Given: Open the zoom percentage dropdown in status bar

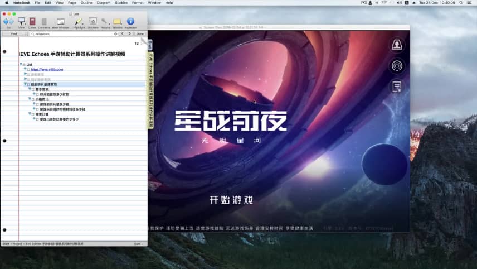Looking at the screenshot, I should [x=138, y=244].
